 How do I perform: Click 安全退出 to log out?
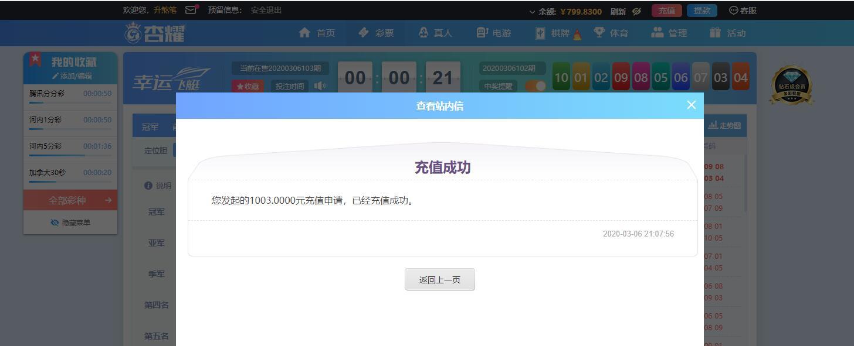(266, 10)
